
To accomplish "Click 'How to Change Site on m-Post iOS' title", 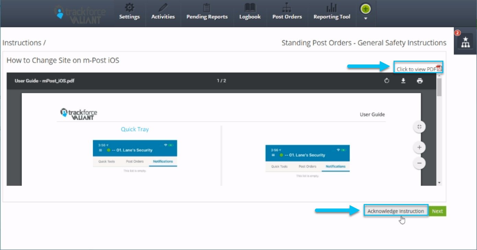I will (63, 61).
